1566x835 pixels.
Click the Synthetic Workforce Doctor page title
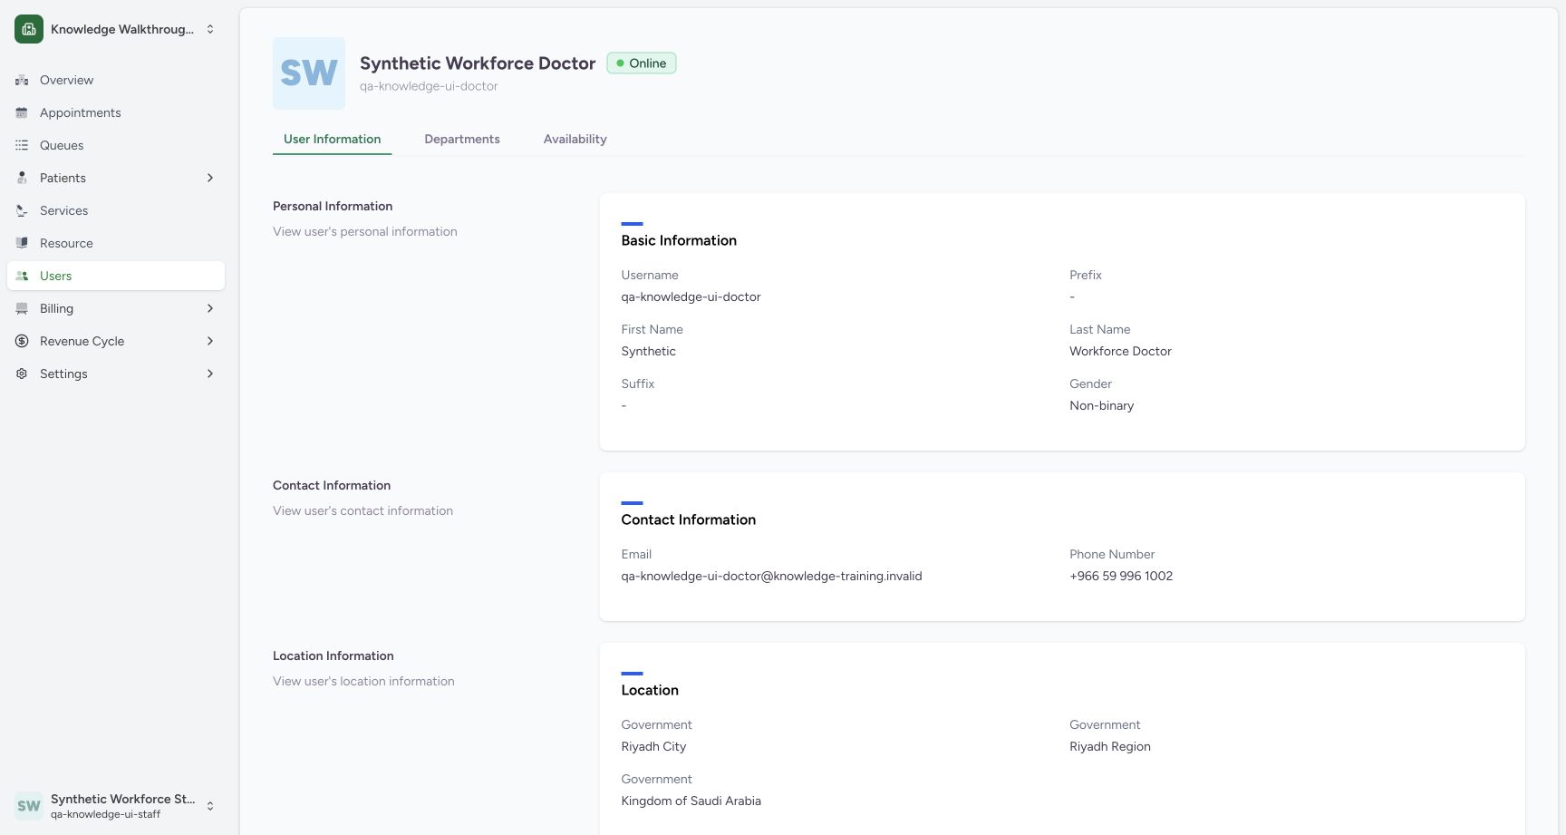click(478, 63)
